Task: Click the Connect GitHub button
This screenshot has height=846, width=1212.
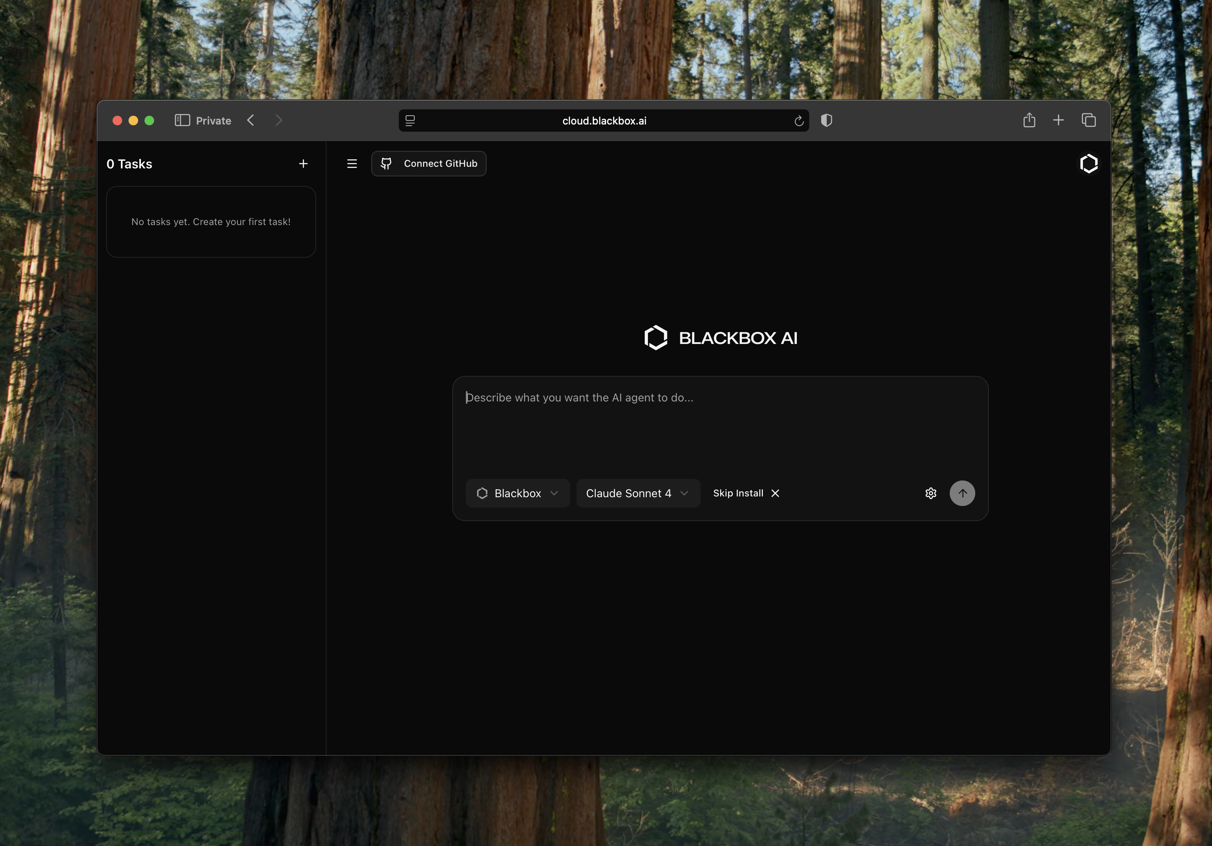Action: tap(429, 164)
